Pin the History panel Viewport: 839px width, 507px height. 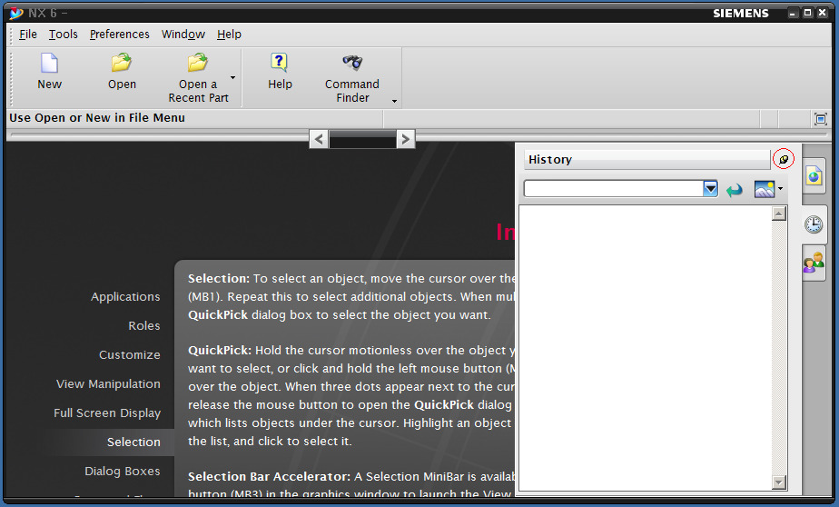[784, 159]
